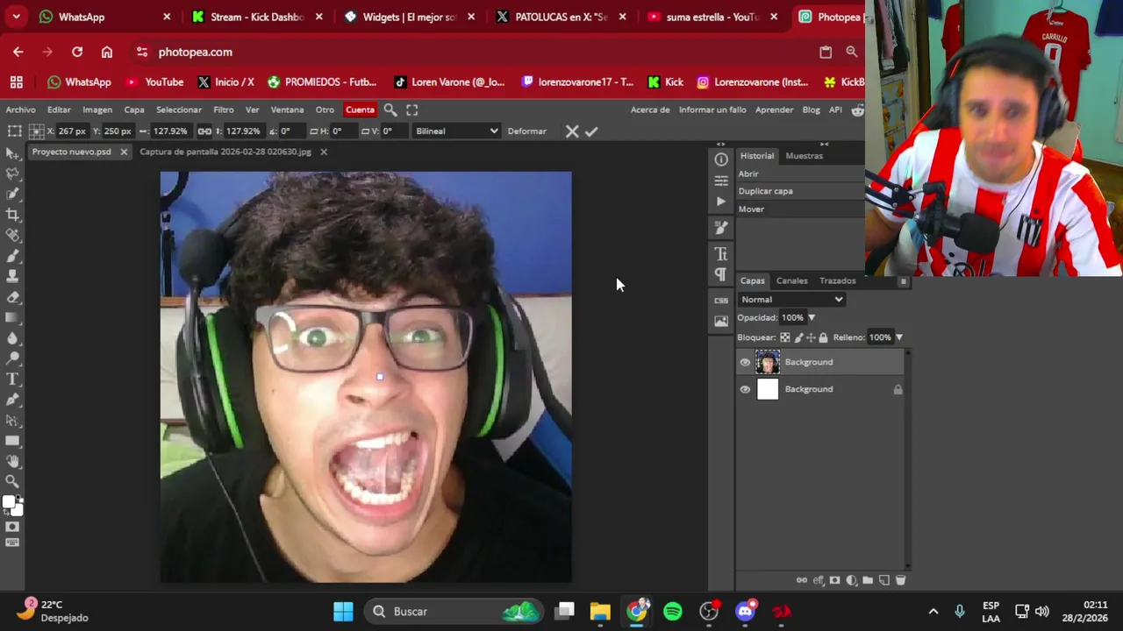Select the Brush tool
The height and width of the screenshot is (631, 1123).
click(12, 256)
